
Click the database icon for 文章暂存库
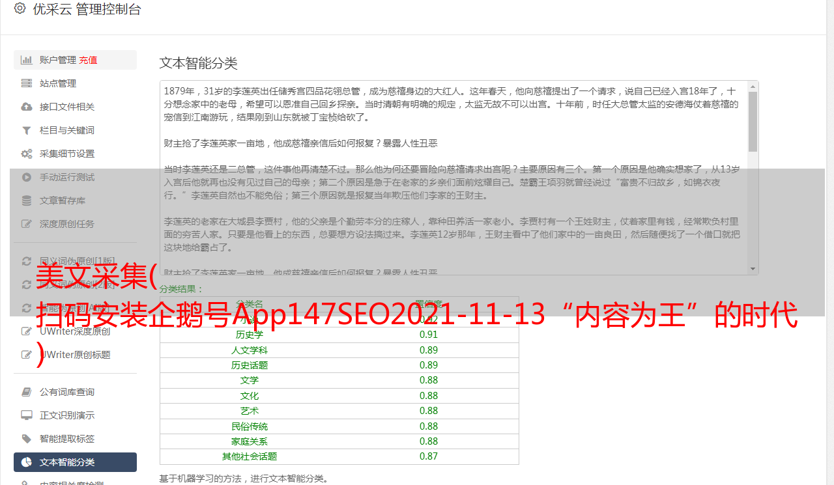(x=27, y=201)
